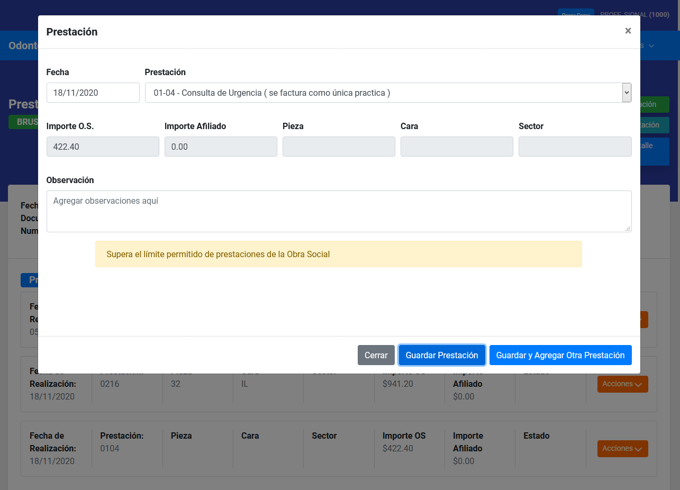Focus the Cara input field
Viewport: 680px width, 490px height.
tap(457, 147)
